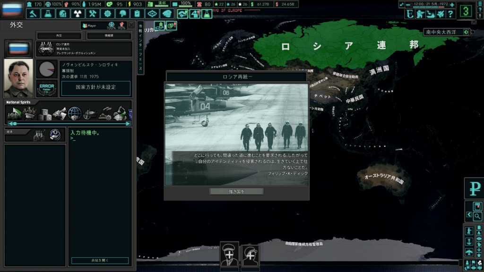484x272 pixels.
Task: Click the green number 3 monitor display
Action: click(466, 11)
